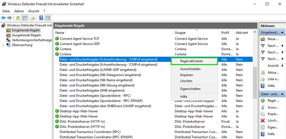Toggle the action pane toolbar icon

[x=48, y=18]
